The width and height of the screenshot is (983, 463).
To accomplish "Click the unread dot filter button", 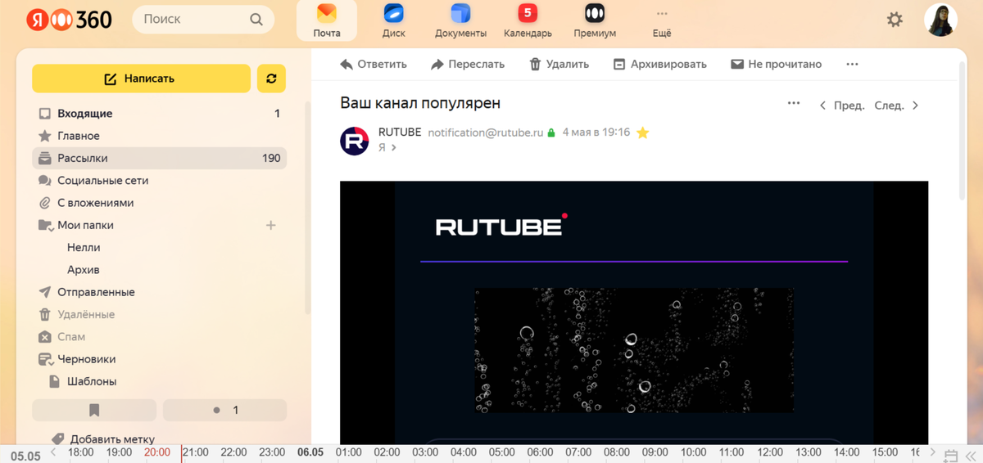I will point(224,410).
